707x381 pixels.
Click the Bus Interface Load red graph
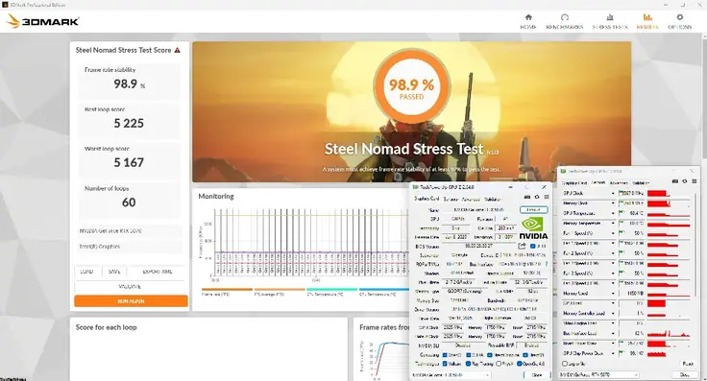coord(669,333)
